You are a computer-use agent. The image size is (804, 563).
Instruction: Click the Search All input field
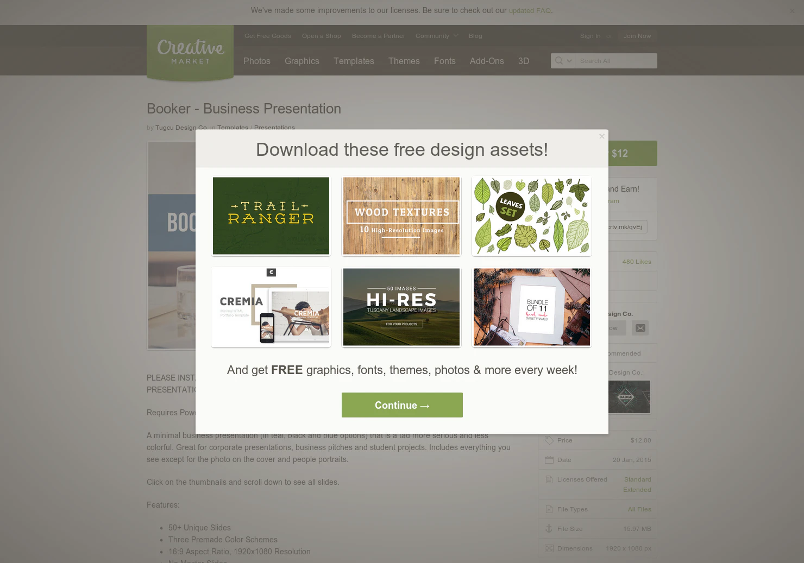point(616,61)
